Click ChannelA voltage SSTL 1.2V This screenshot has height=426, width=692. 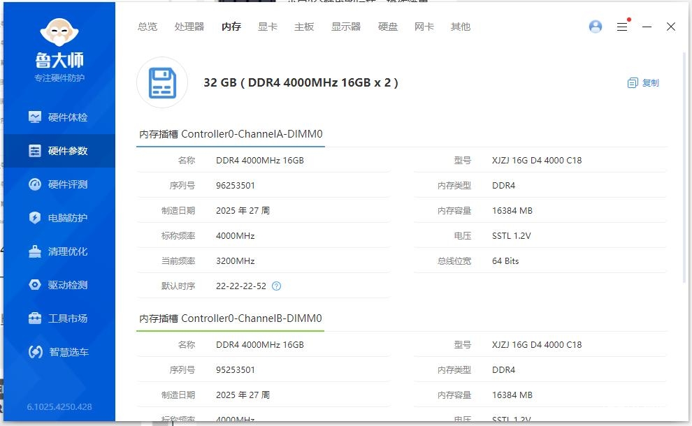[x=512, y=236]
